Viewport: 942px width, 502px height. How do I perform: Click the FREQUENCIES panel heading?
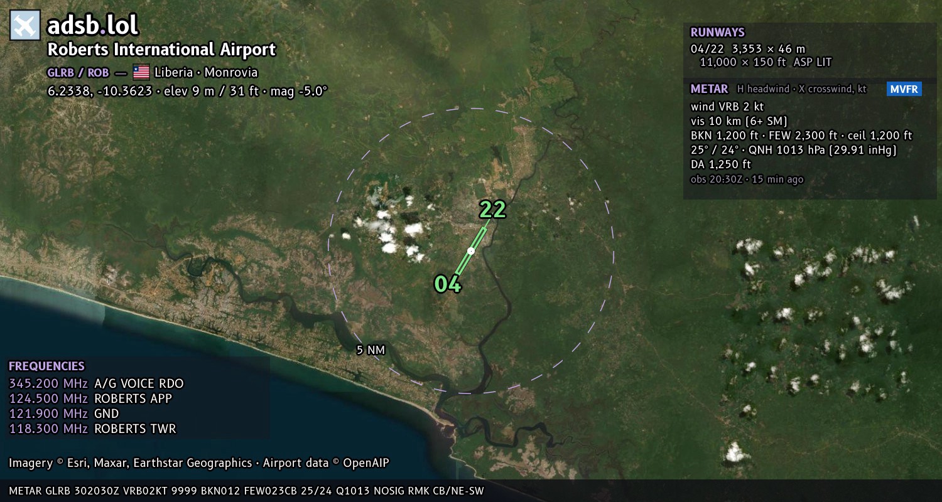click(x=46, y=366)
